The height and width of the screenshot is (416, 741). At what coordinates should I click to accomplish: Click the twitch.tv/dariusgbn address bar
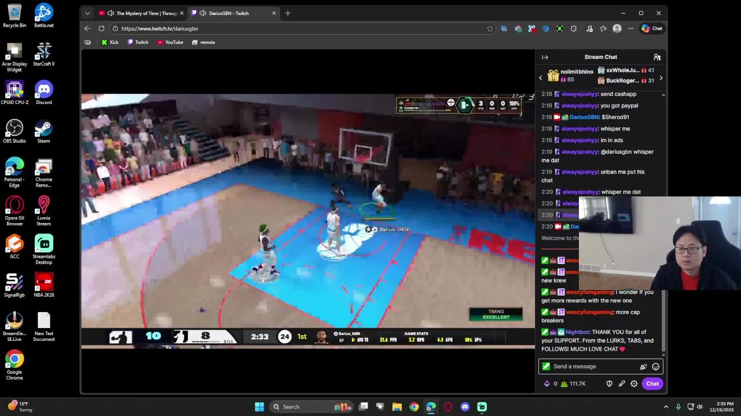[x=301, y=28]
